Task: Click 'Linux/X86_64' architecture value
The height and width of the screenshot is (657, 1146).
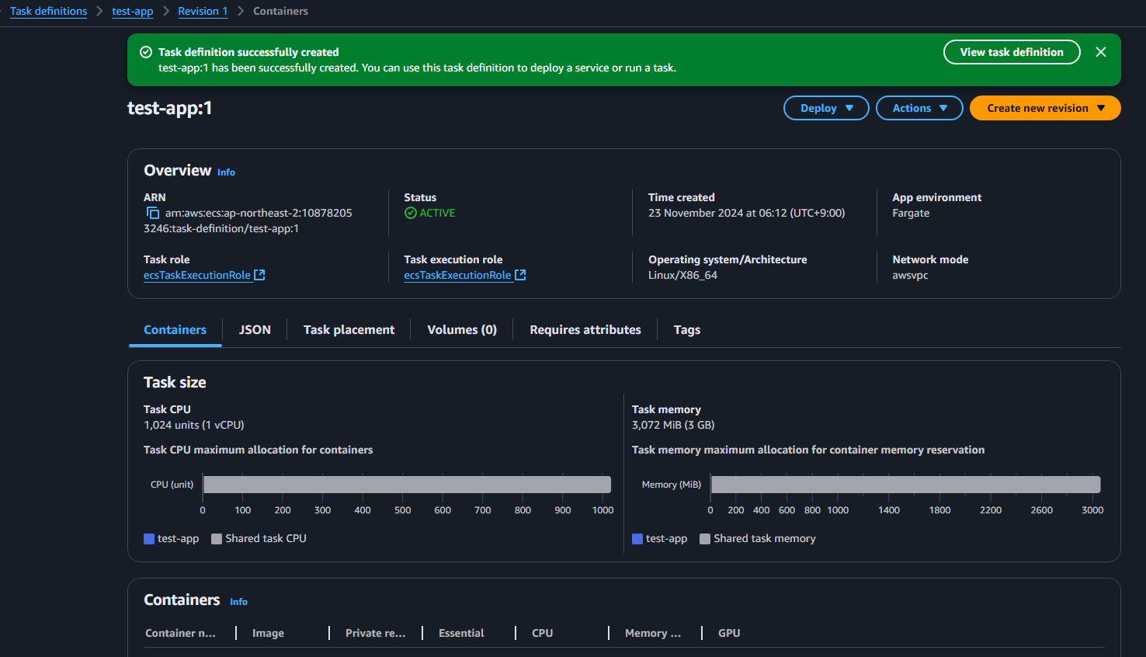Action: [682, 275]
